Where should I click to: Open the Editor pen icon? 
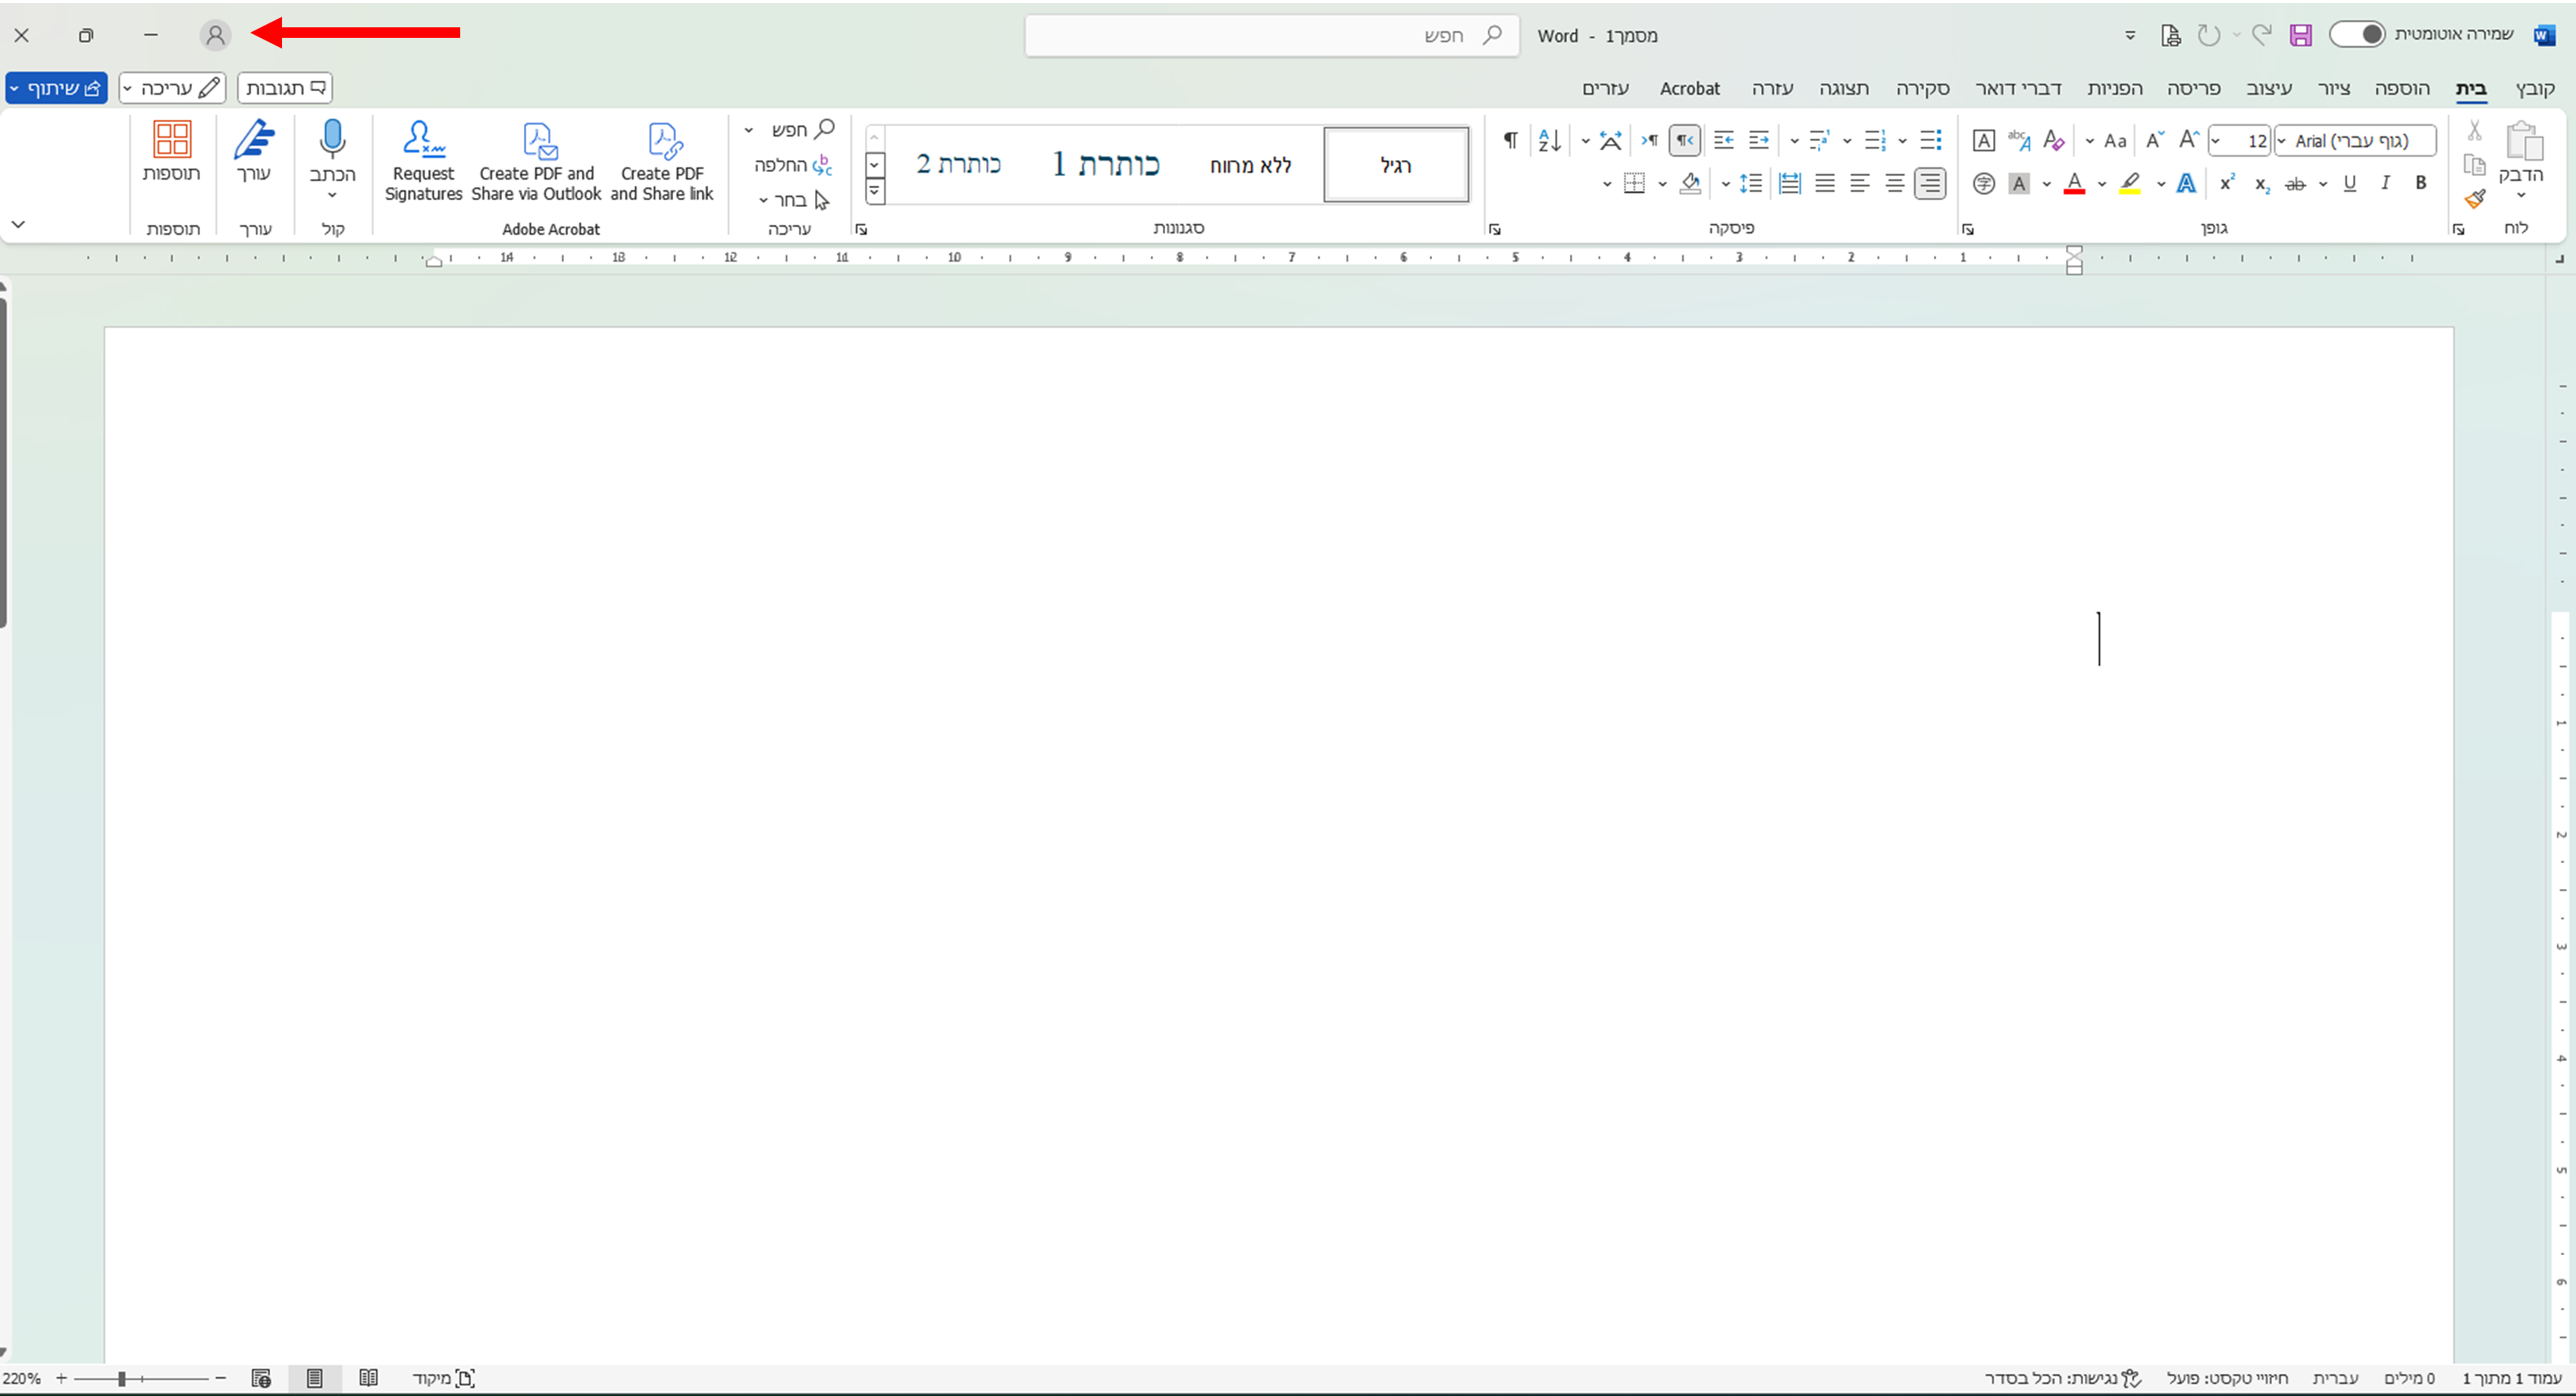coord(254,141)
